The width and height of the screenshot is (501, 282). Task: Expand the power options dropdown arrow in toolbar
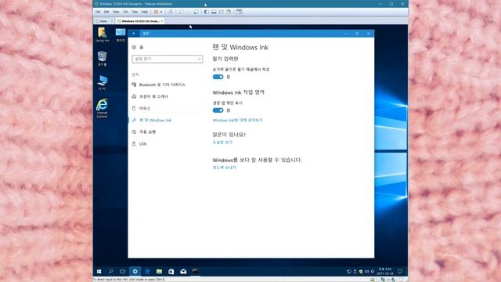pos(161,12)
